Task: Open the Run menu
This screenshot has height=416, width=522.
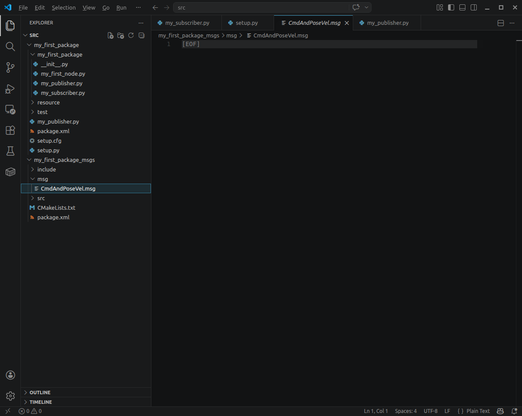Action: click(x=121, y=7)
